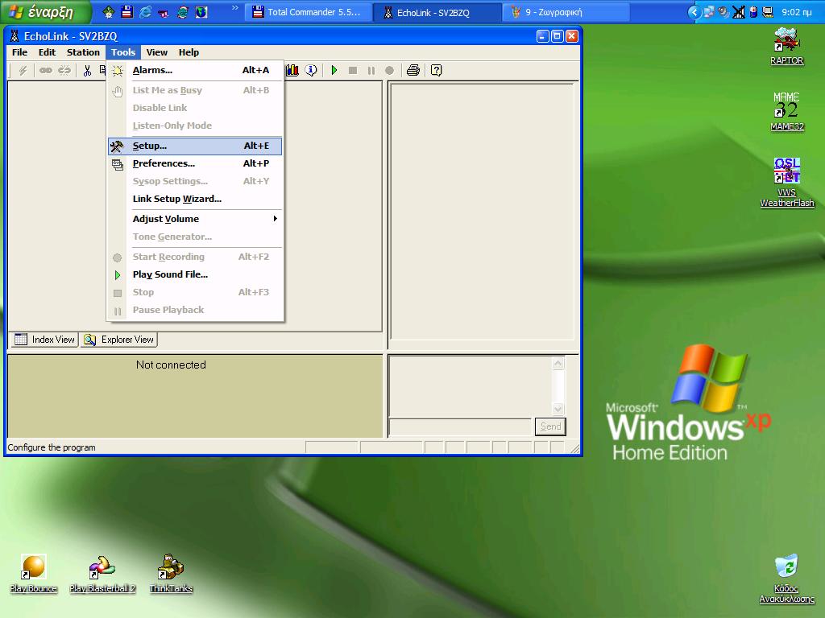Click the Pause Playback menu entry
The image size is (825, 618).
pyautogui.click(x=195, y=310)
